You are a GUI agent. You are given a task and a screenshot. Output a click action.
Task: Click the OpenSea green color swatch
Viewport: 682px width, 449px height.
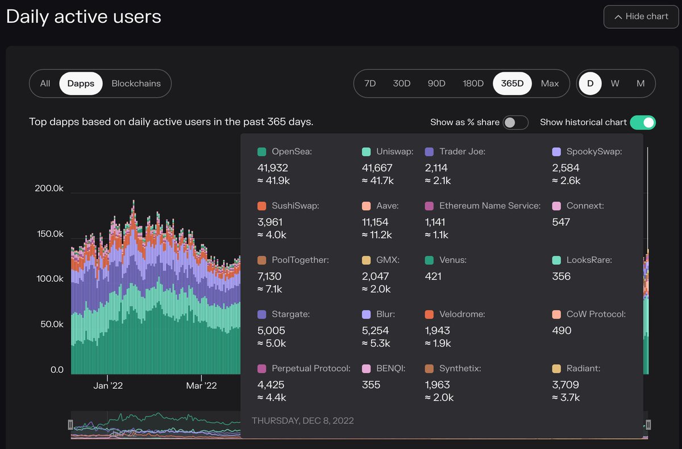pos(262,152)
